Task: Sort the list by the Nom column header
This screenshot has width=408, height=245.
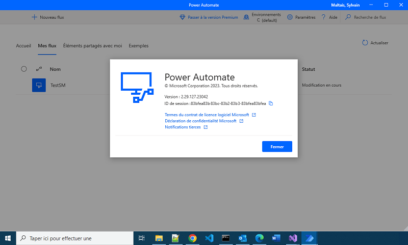Action: (x=55, y=69)
